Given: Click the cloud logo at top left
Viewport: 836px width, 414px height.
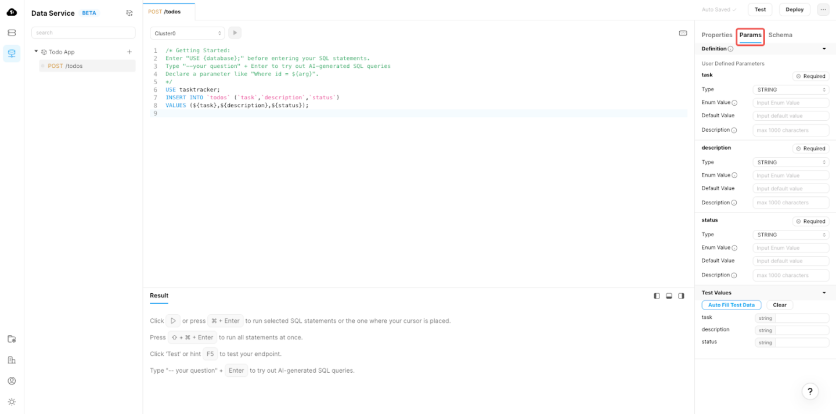Looking at the screenshot, I should (x=12, y=12).
